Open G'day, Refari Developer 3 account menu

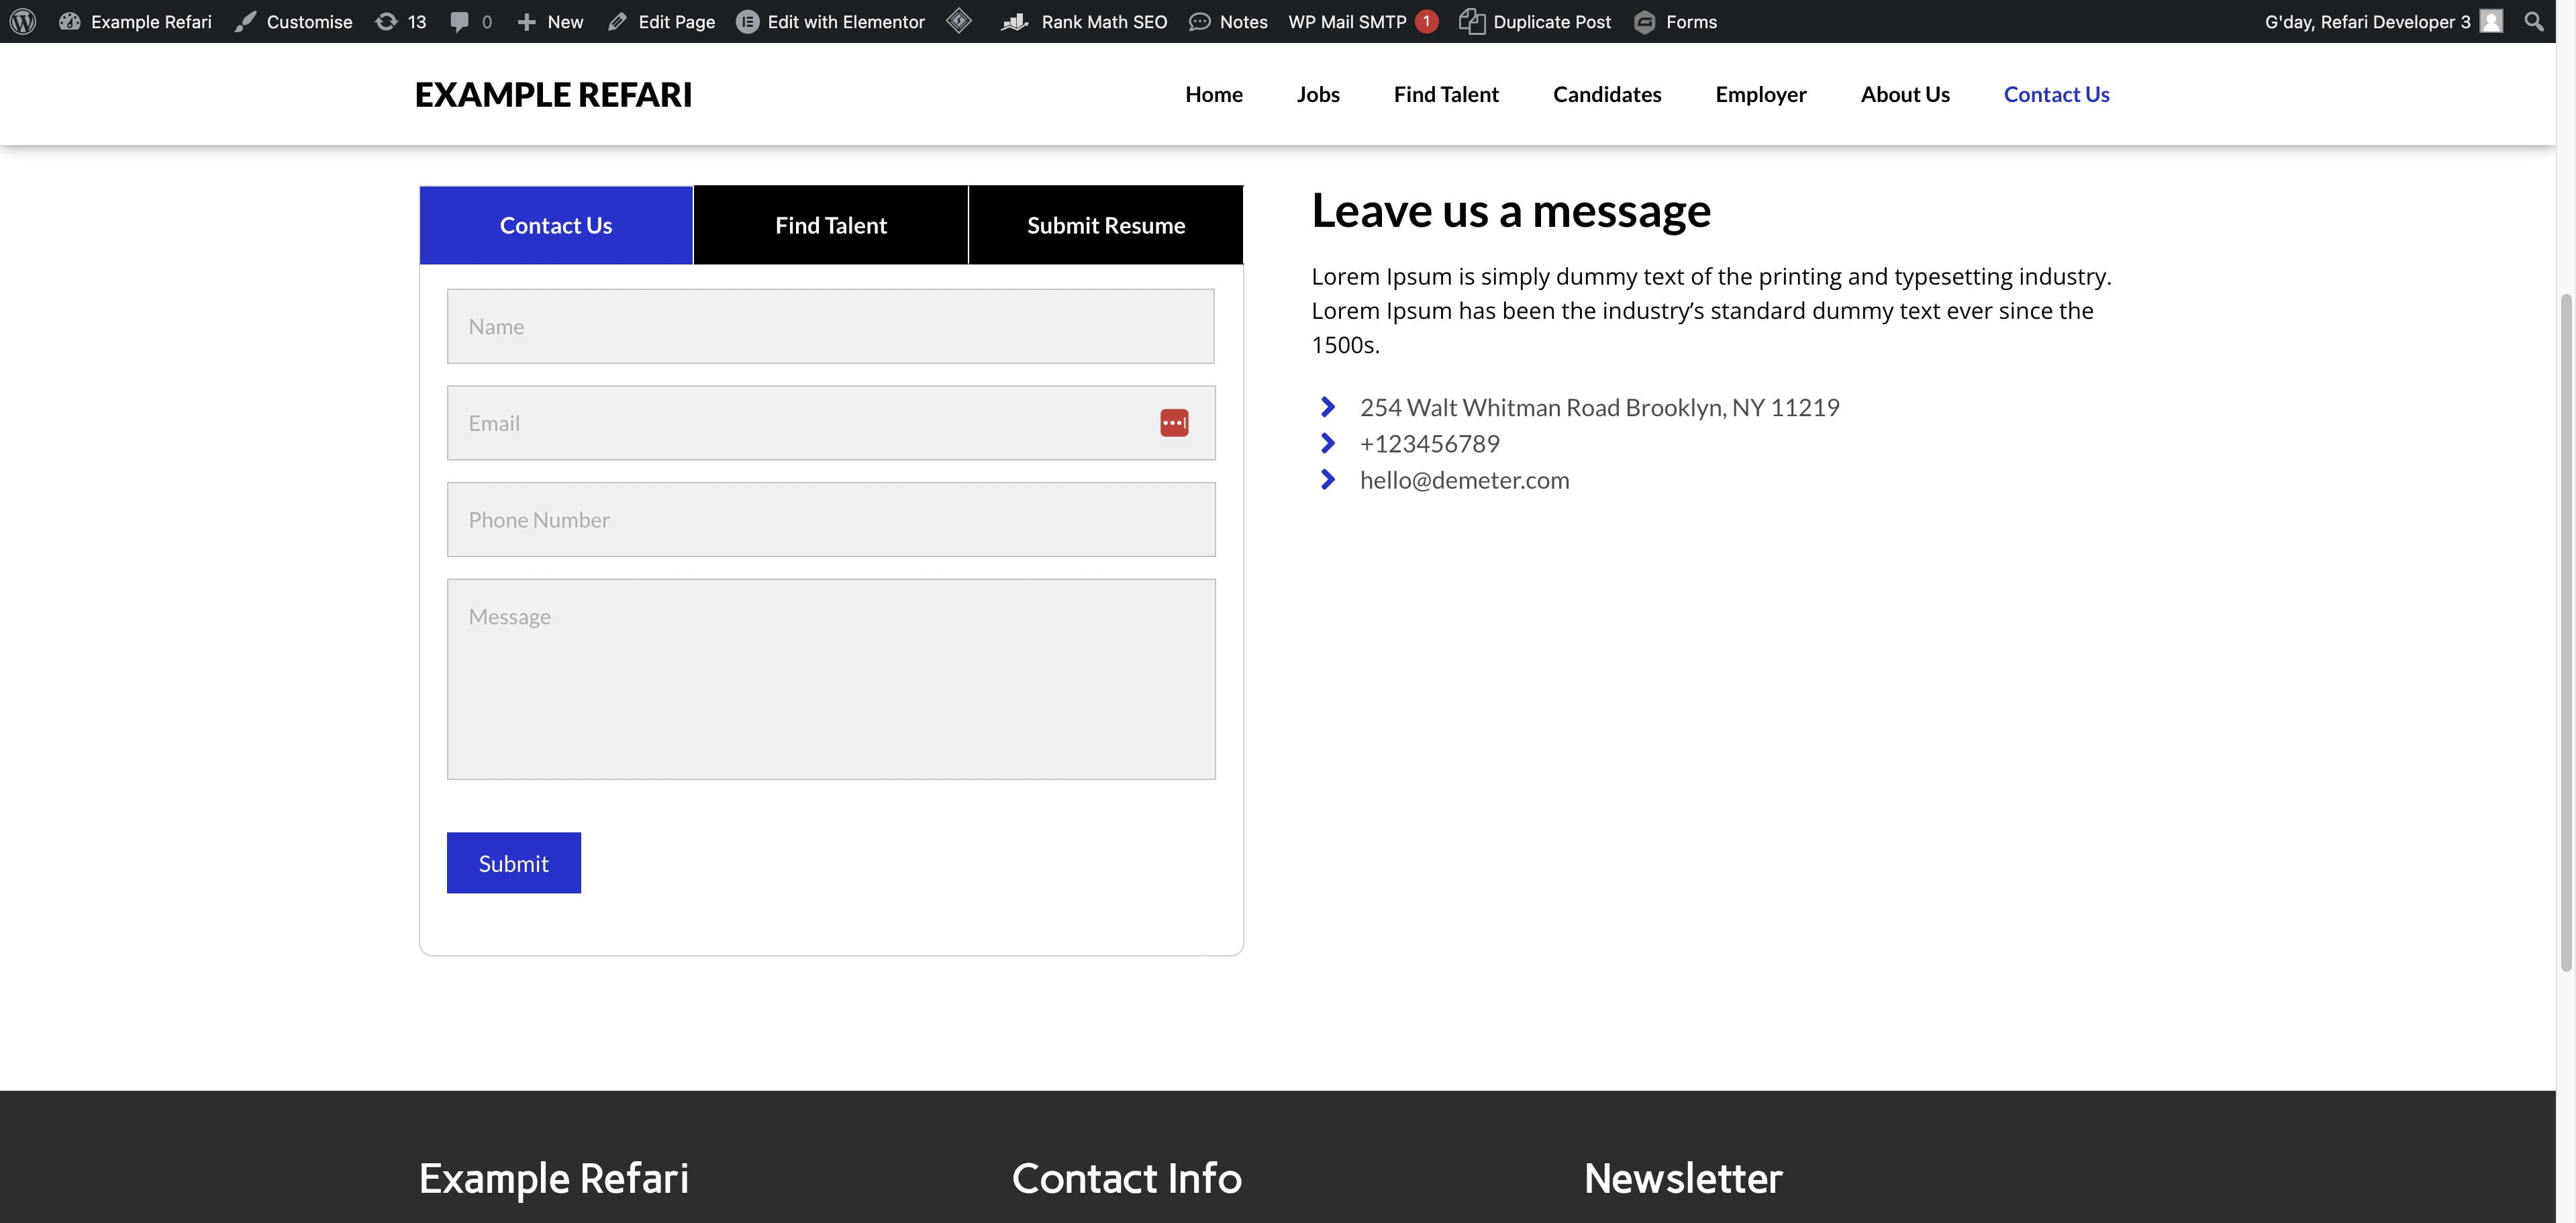[2384, 21]
